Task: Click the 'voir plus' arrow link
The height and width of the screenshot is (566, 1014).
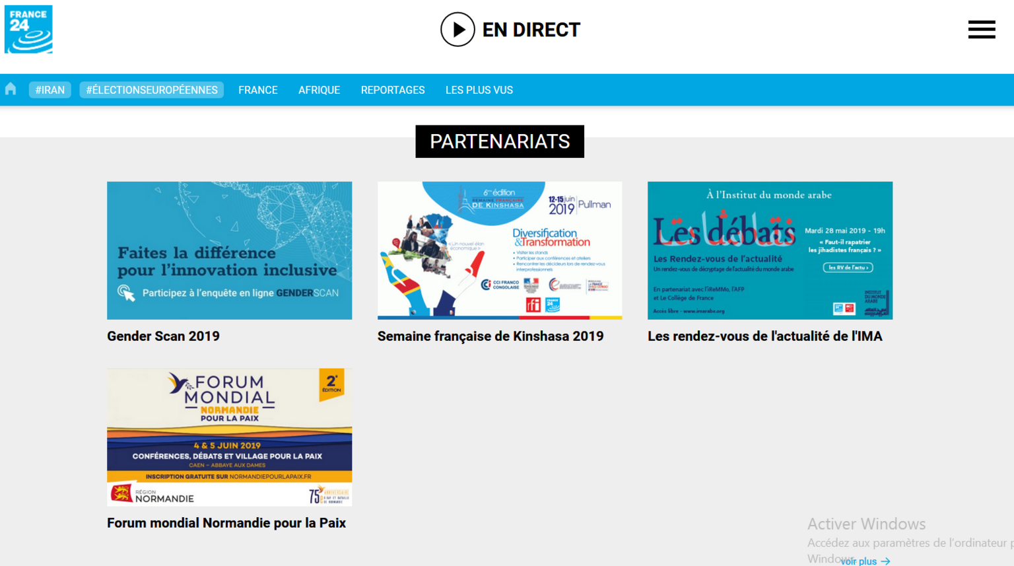Action: 865,561
